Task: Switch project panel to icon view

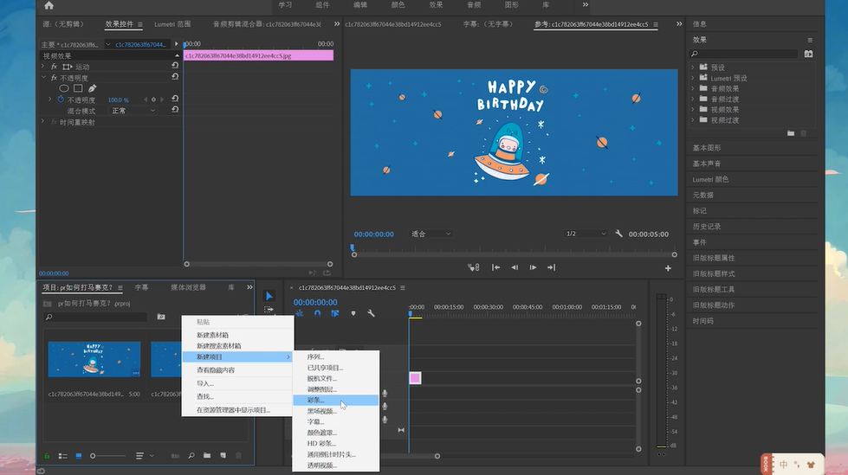Action: pyautogui.click(x=79, y=456)
